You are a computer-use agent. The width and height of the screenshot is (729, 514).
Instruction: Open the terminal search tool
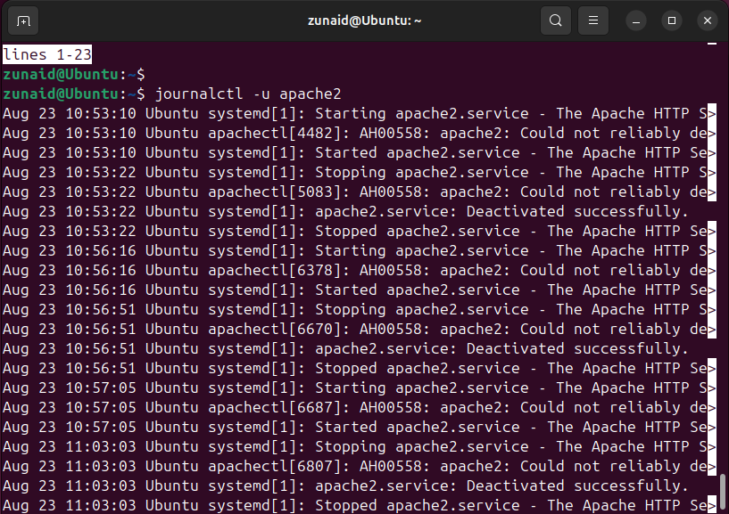click(556, 20)
